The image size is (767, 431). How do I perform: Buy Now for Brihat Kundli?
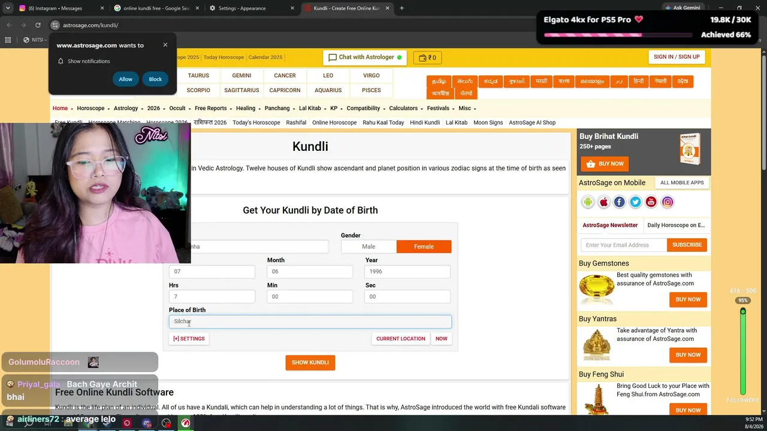click(605, 164)
